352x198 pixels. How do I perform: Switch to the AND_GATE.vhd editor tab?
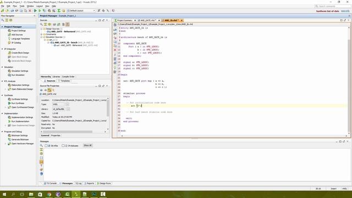147,20
